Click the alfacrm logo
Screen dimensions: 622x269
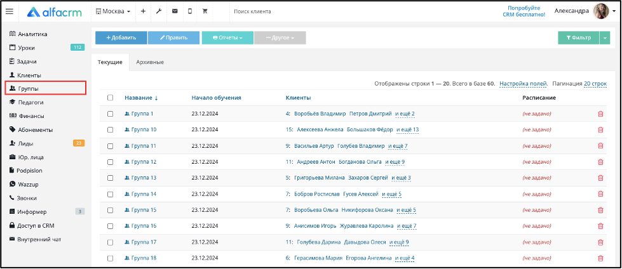[55, 12]
